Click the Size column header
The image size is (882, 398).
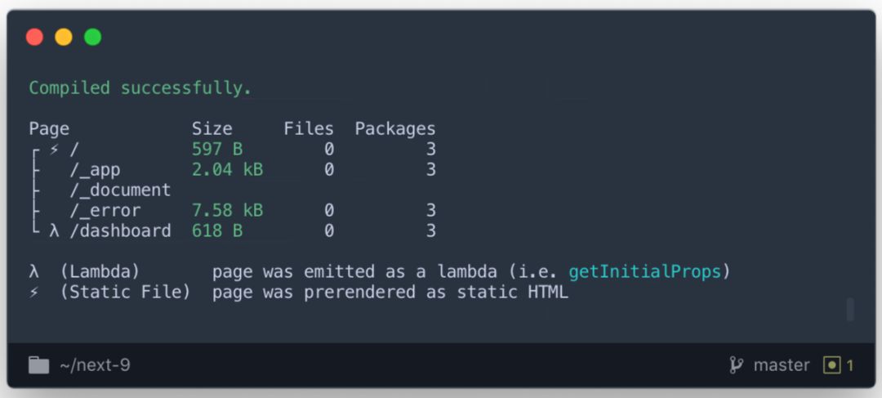pyautogui.click(x=212, y=128)
